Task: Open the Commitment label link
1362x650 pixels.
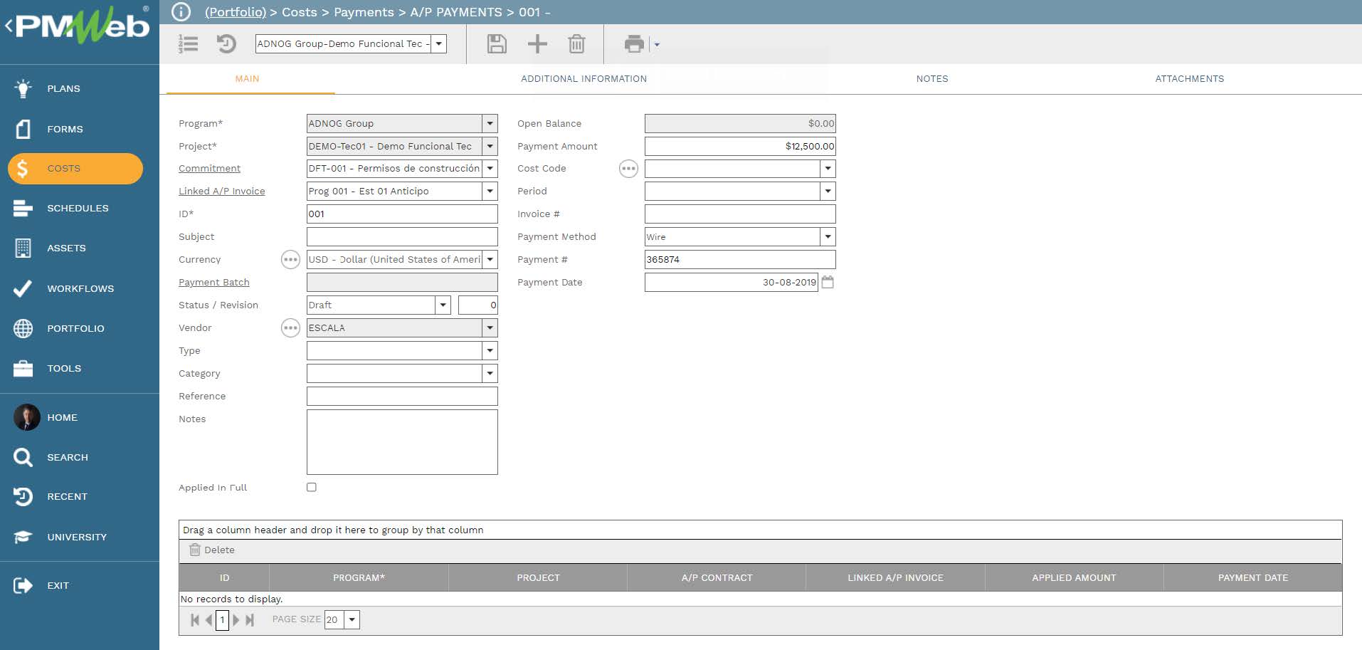Action: coord(209,169)
